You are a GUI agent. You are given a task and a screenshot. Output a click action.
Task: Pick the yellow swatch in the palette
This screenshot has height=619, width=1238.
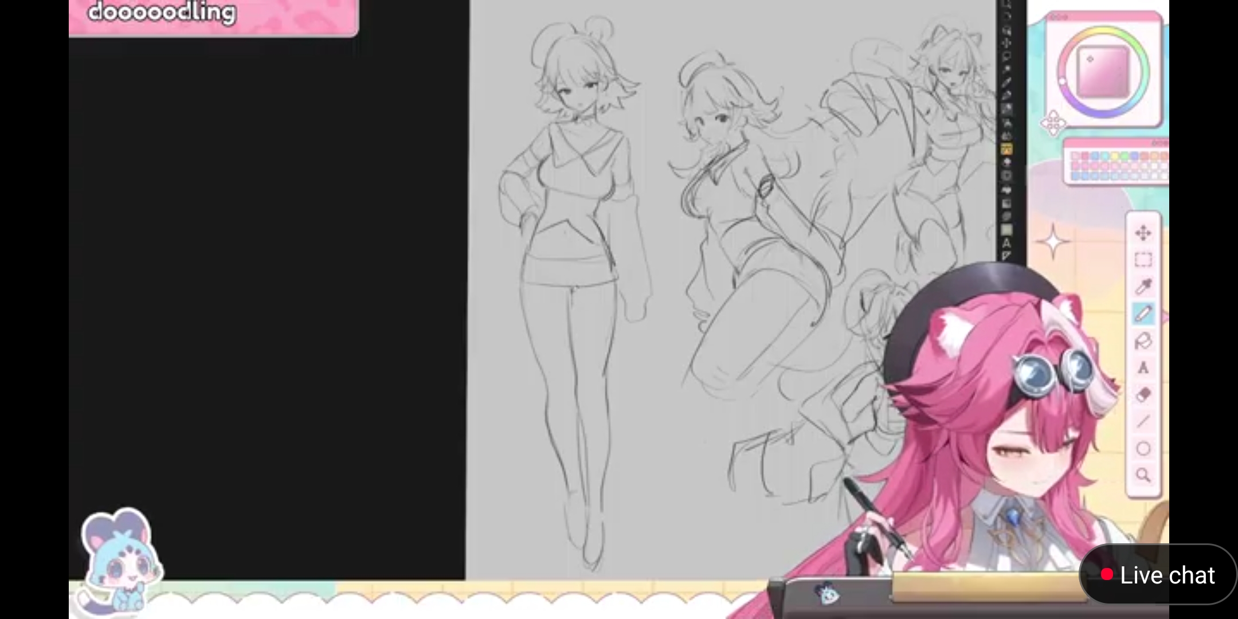coord(1115,156)
